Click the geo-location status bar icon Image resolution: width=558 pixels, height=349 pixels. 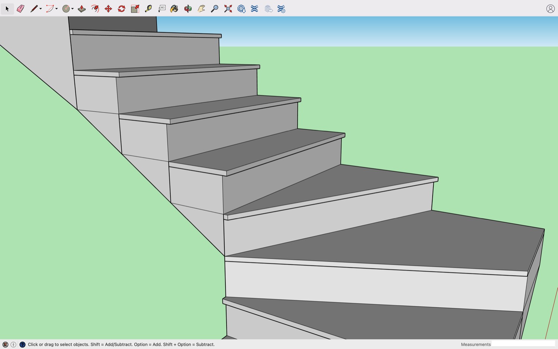(5, 345)
